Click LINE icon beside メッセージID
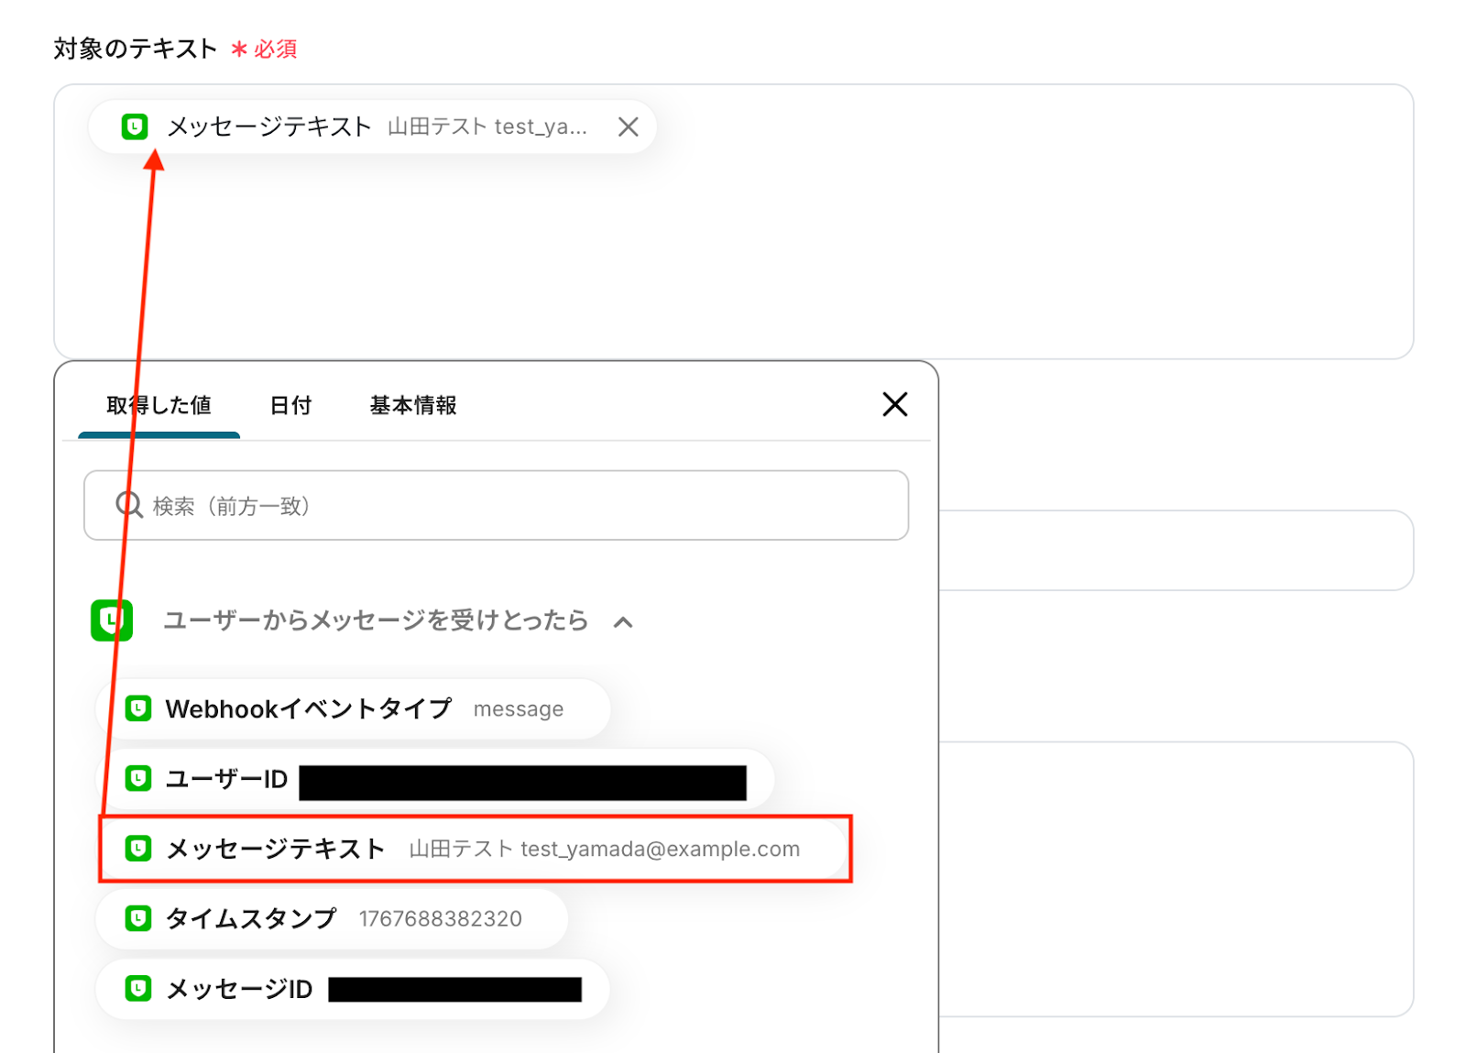Viewport: 1466px width, 1053px height. (138, 989)
